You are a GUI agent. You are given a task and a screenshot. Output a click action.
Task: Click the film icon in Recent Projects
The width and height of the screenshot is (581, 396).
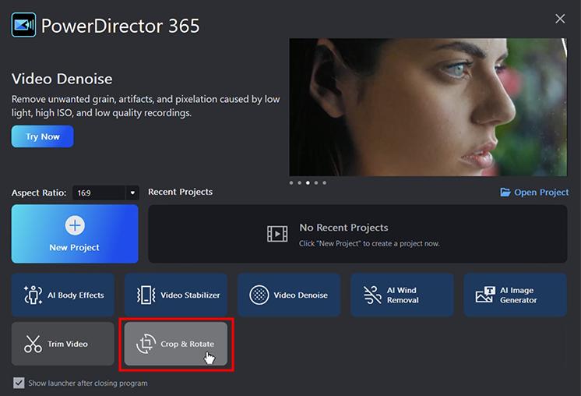(277, 234)
